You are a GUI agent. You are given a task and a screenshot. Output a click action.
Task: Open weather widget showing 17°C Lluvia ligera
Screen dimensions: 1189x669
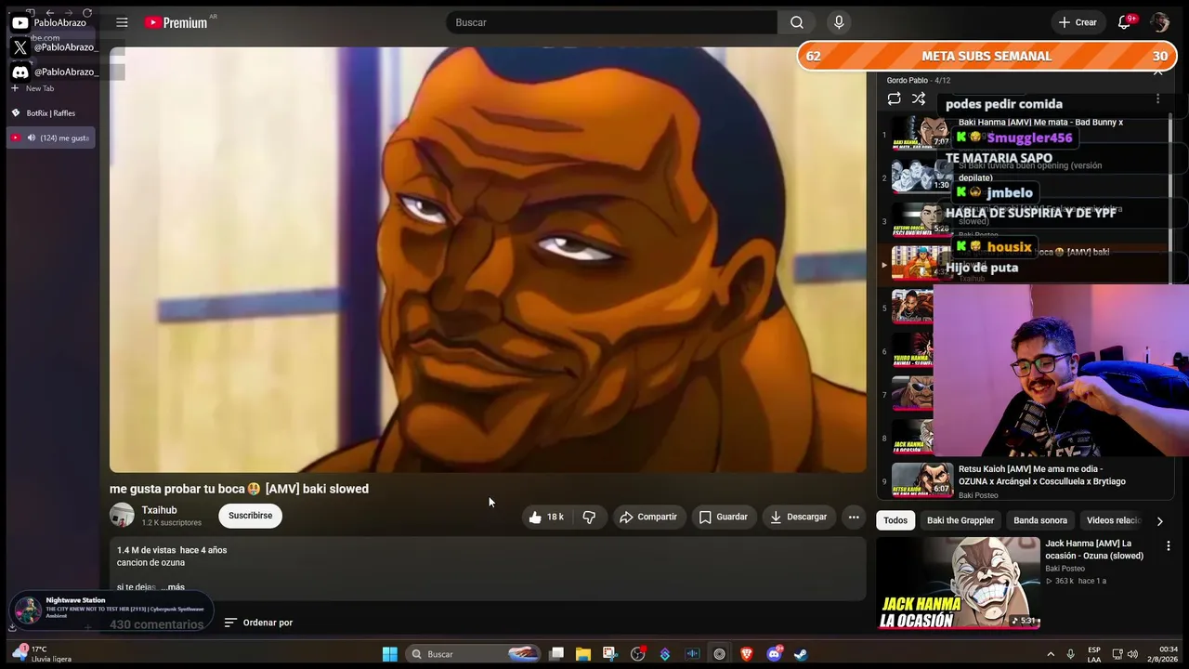pyautogui.click(x=41, y=654)
